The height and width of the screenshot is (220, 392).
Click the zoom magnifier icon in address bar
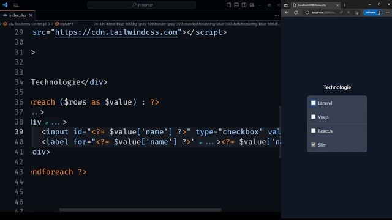(349, 12)
